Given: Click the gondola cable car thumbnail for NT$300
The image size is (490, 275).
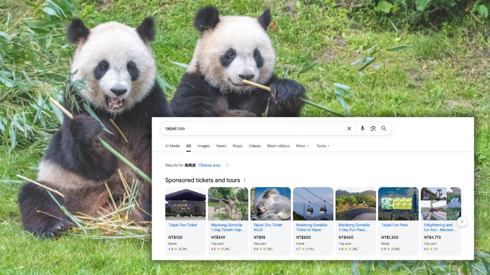Looking at the screenshot, I should (x=313, y=204).
